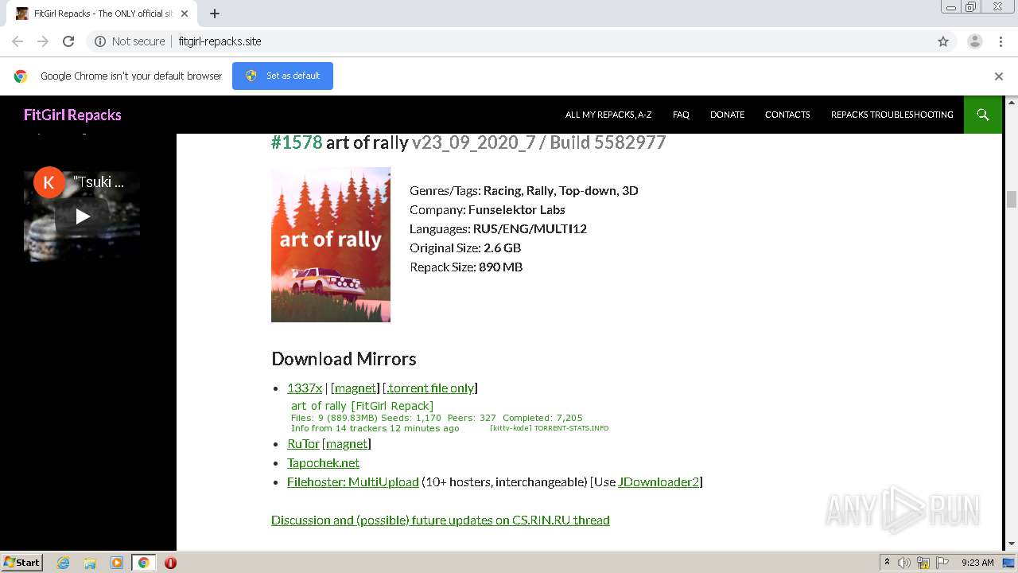Open site info via Not secure icon
The width and height of the screenshot is (1018, 573).
tap(100, 41)
